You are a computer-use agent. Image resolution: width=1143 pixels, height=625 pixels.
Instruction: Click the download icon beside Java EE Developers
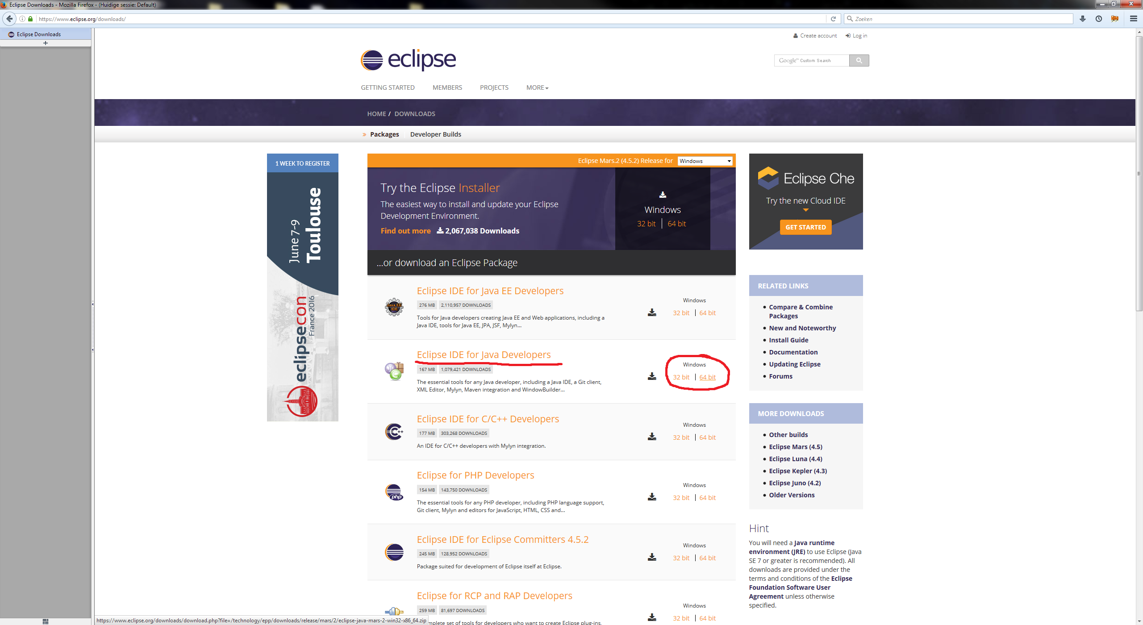tap(651, 312)
